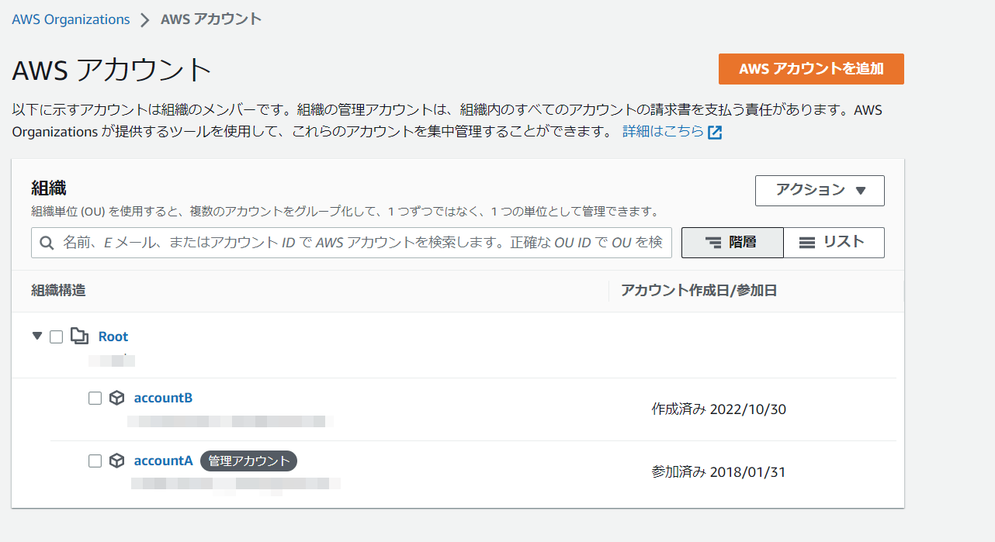Open the 詳細はこちら link
This screenshot has height=542, width=995.
tap(663, 132)
